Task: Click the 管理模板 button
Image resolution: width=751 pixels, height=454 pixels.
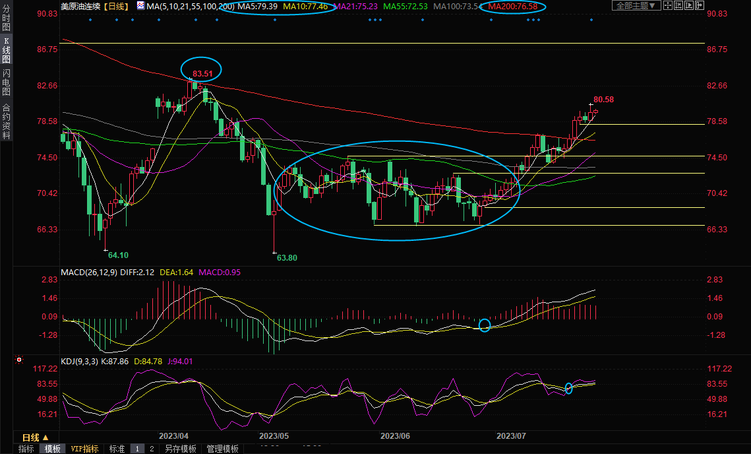Action: (222, 449)
